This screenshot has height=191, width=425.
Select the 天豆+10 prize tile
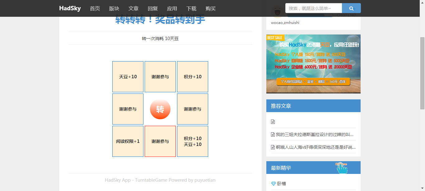tap(128, 77)
